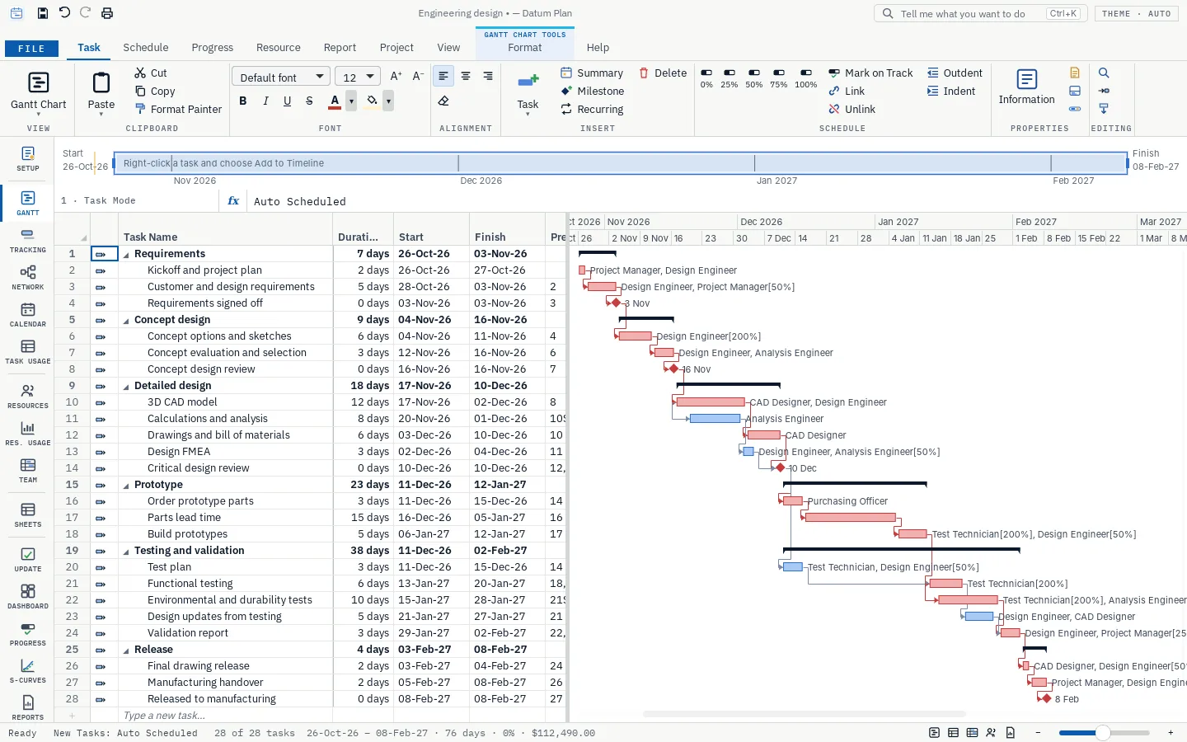Set task progress to 50%

click(x=754, y=78)
